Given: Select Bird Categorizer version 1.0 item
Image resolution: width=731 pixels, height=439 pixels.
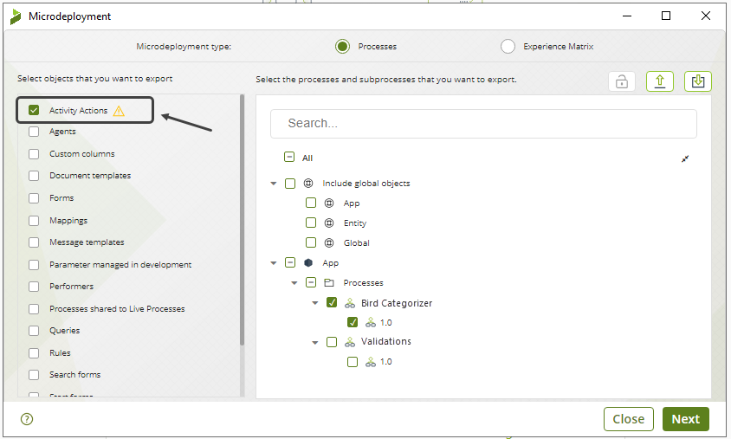Looking at the screenshot, I should (x=385, y=322).
